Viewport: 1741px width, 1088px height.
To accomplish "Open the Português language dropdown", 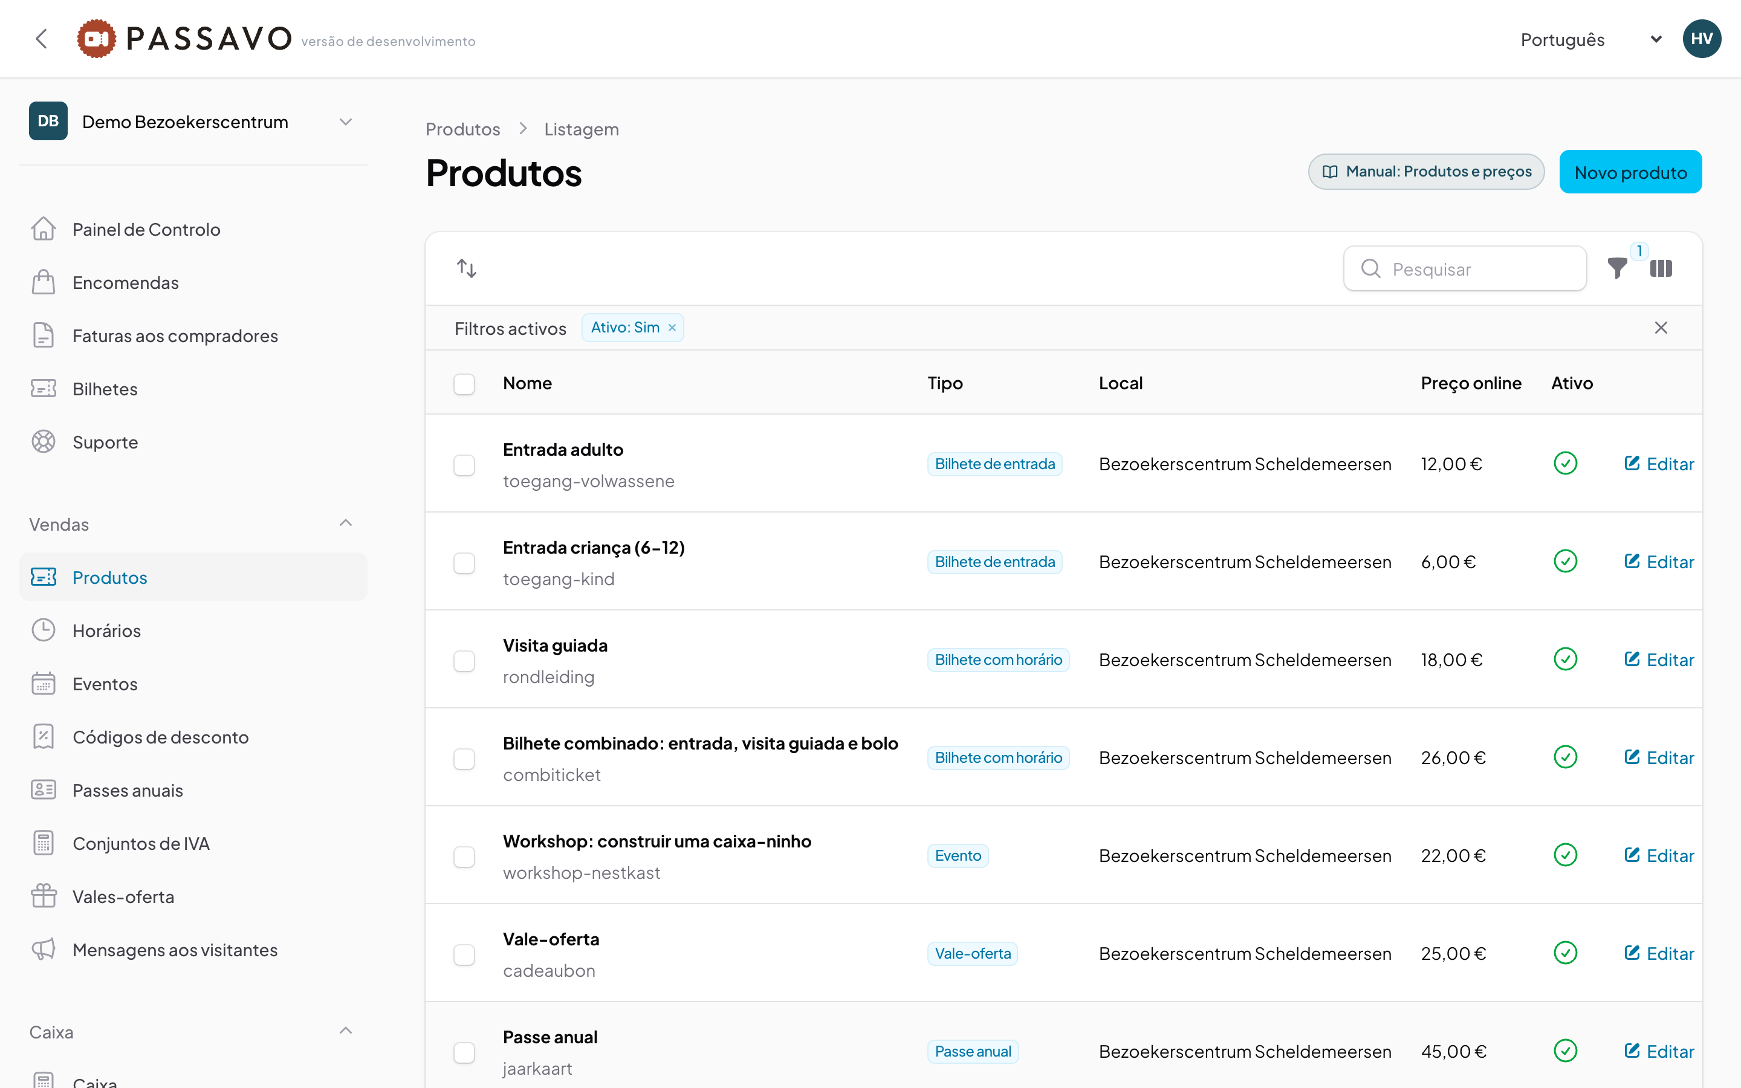I will coord(1590,39).
